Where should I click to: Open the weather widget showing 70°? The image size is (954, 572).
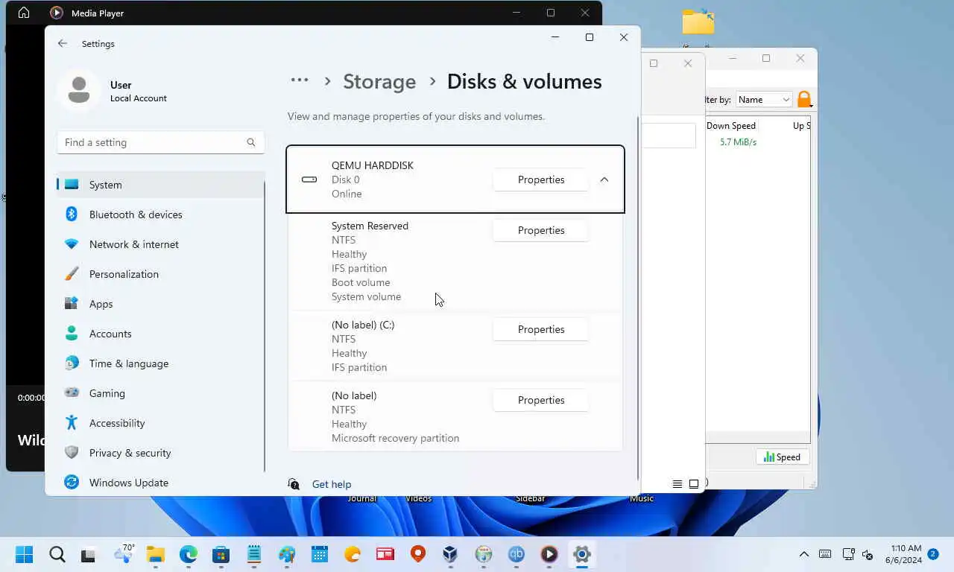(x=123, y=554)
